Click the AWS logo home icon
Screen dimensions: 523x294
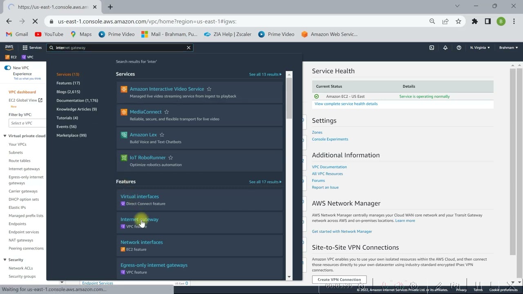pyautogui.click(x=9, y=47)
